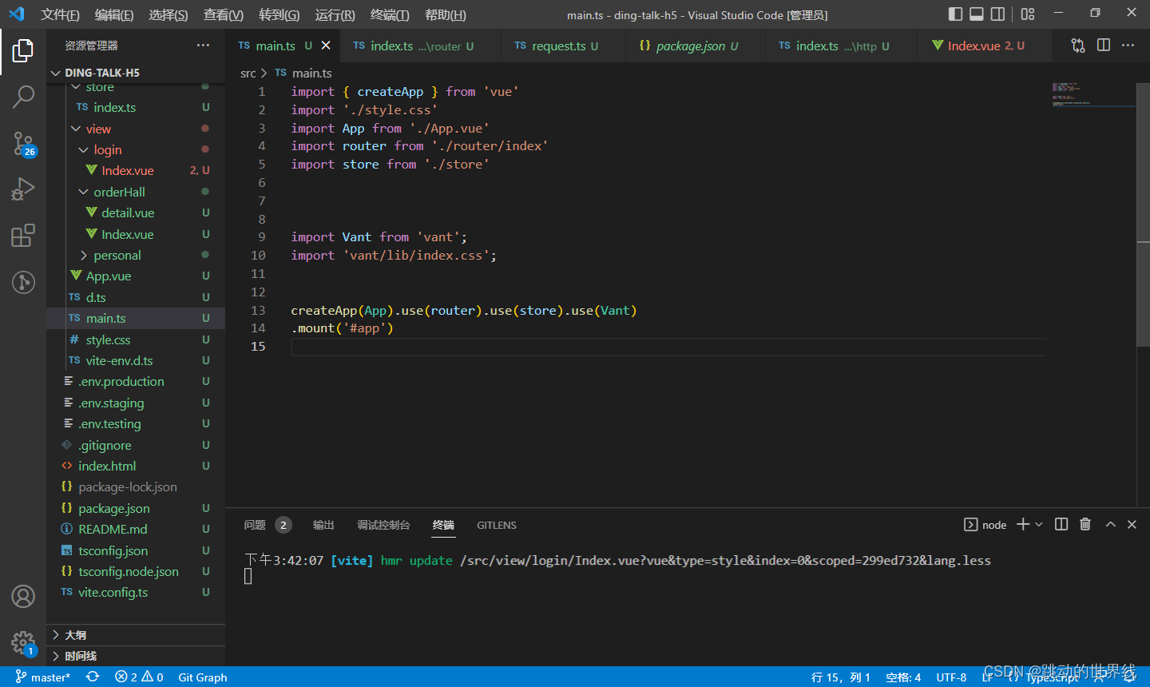Click the editor vertical scrollbar
Image resolution: width=1150 pixels, height=687 pixels.
tap(1143, 214)
